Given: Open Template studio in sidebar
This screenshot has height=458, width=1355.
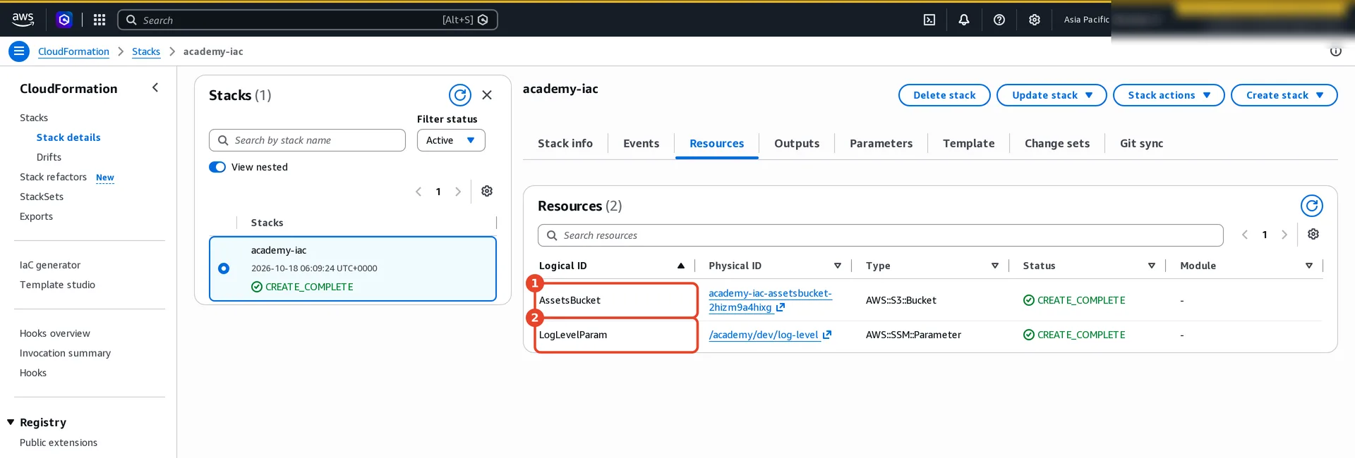Looking at the screenshot, I should (x=57, y=285).
